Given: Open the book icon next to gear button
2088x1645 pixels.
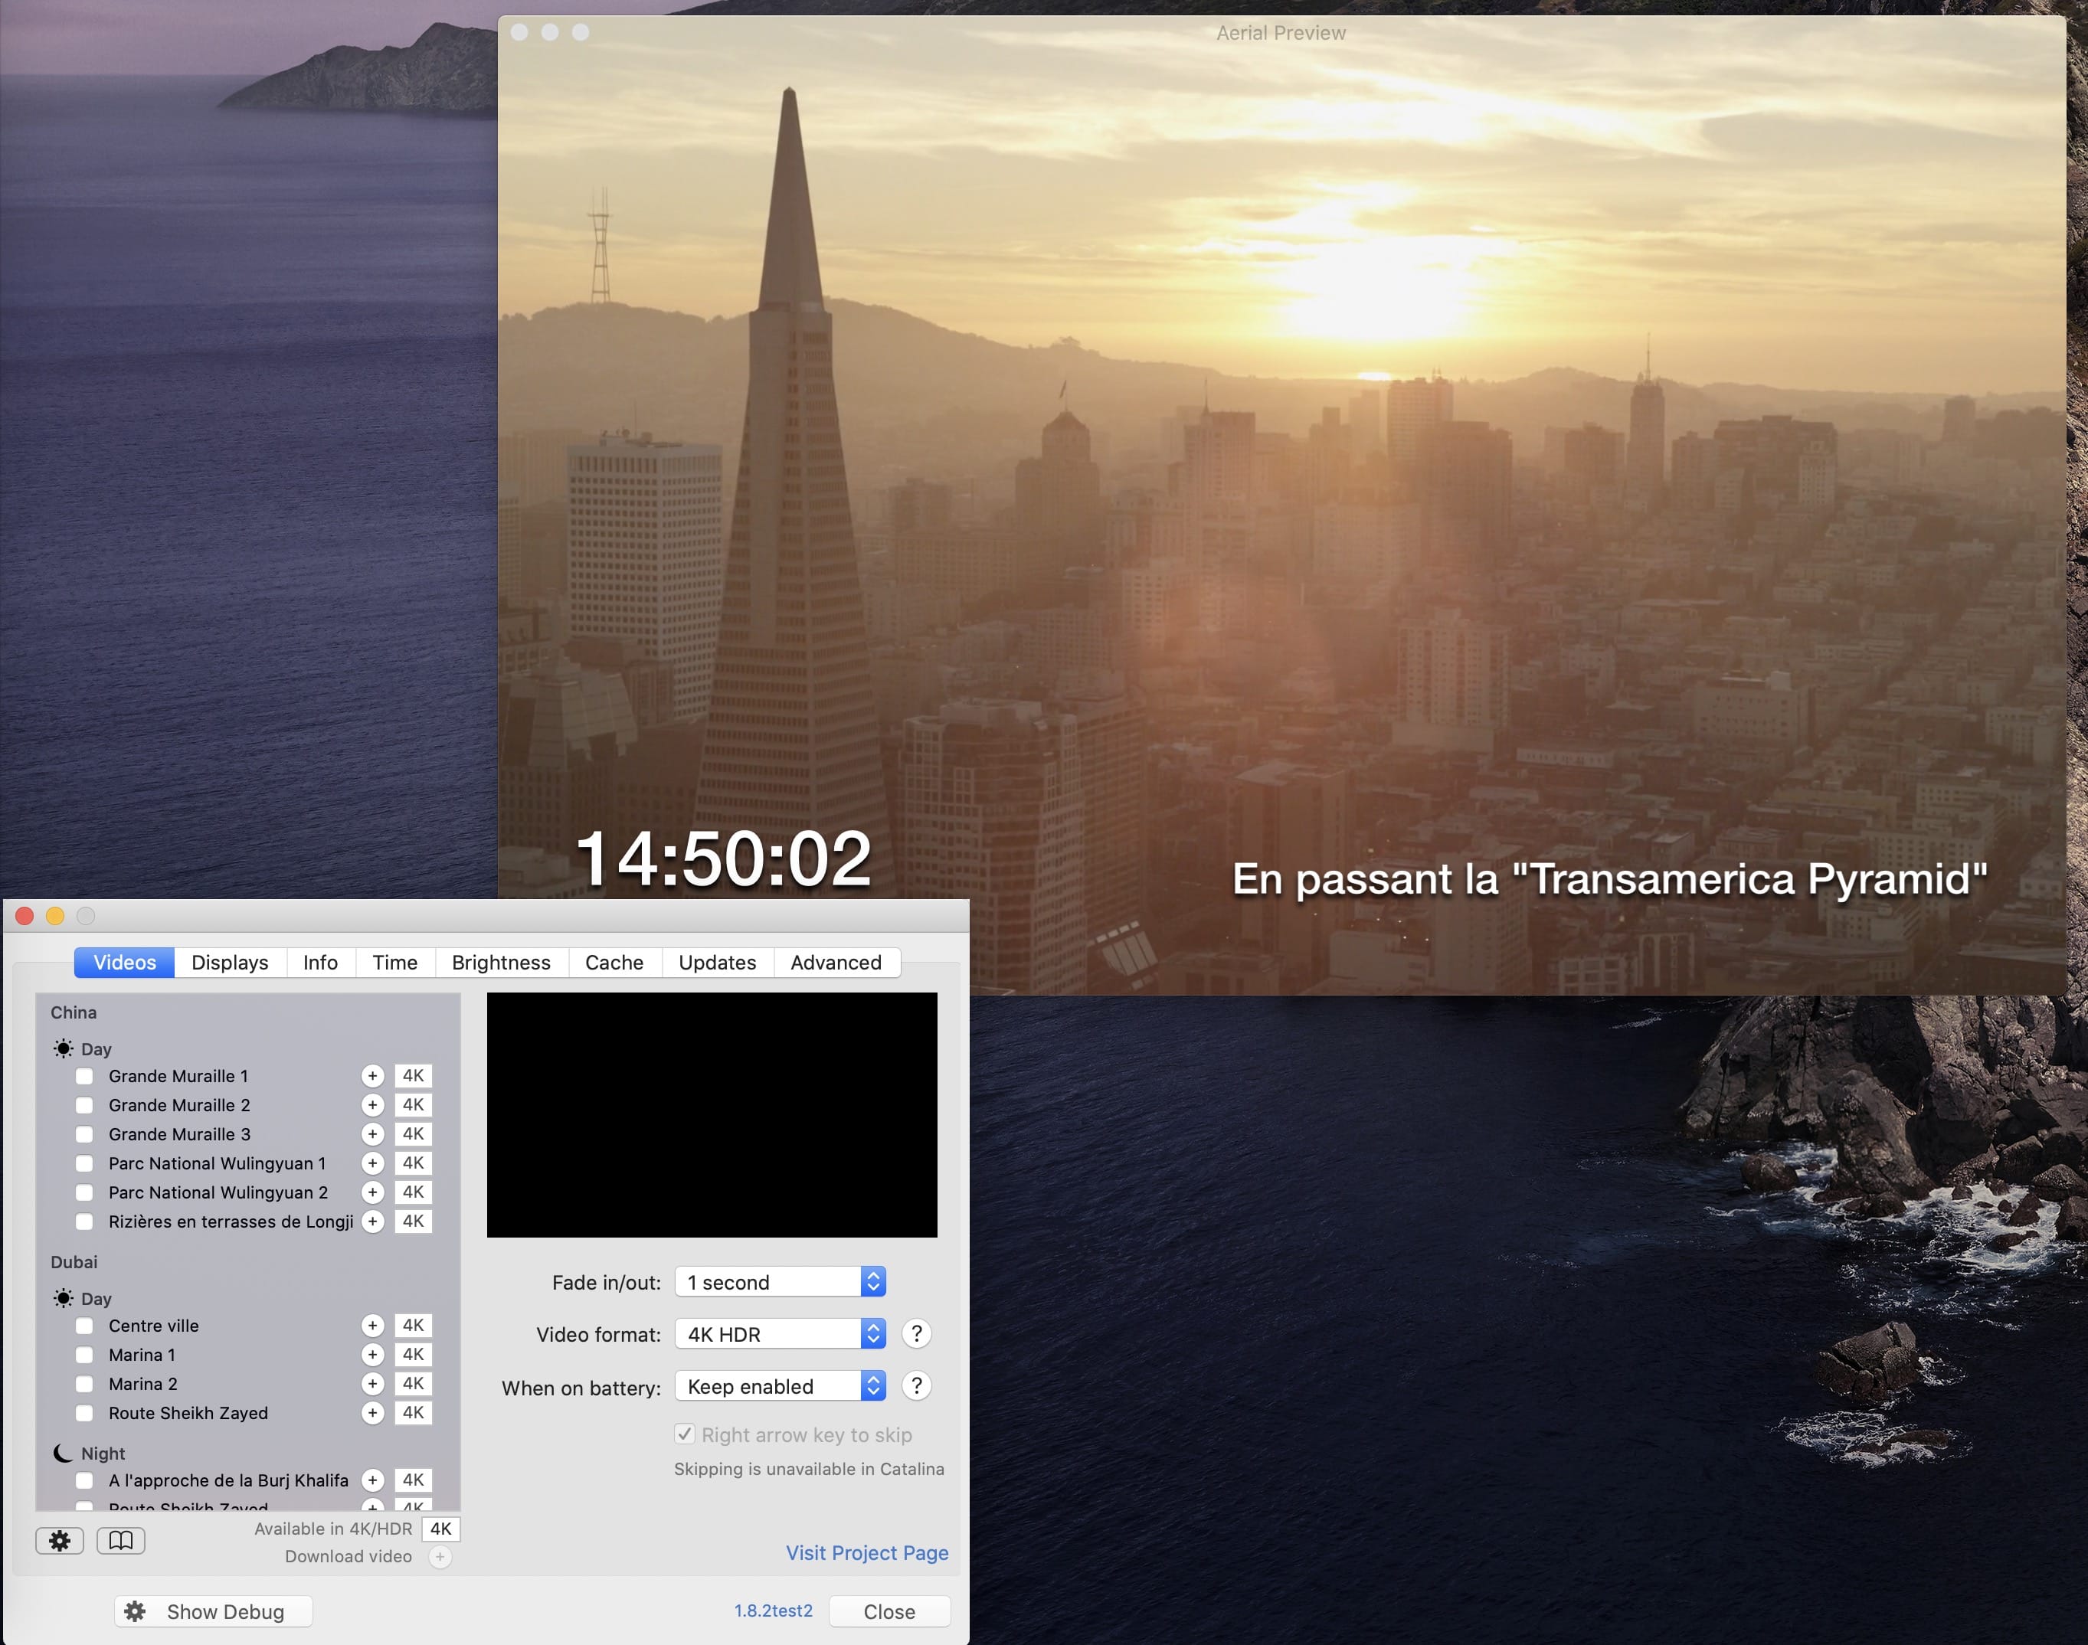Looking at the screenshot, I should [120, 1541].
